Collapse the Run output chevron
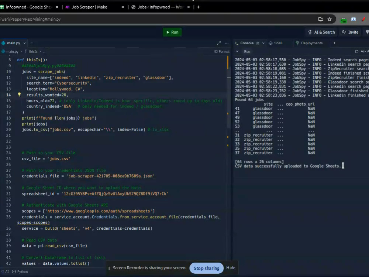369x277 pixels. (237, 51)
